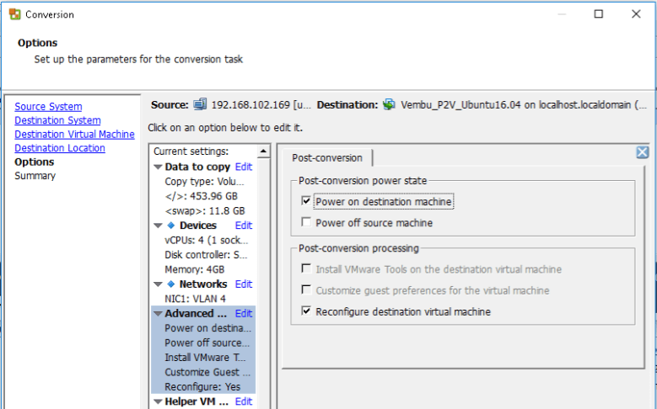Click the Data to copy heading

(197, 167)
